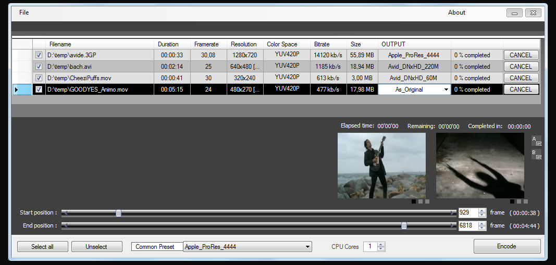Click black square under start frame preview
The image size is (556, 265).
pyautogui.click(x=414, y=201)
